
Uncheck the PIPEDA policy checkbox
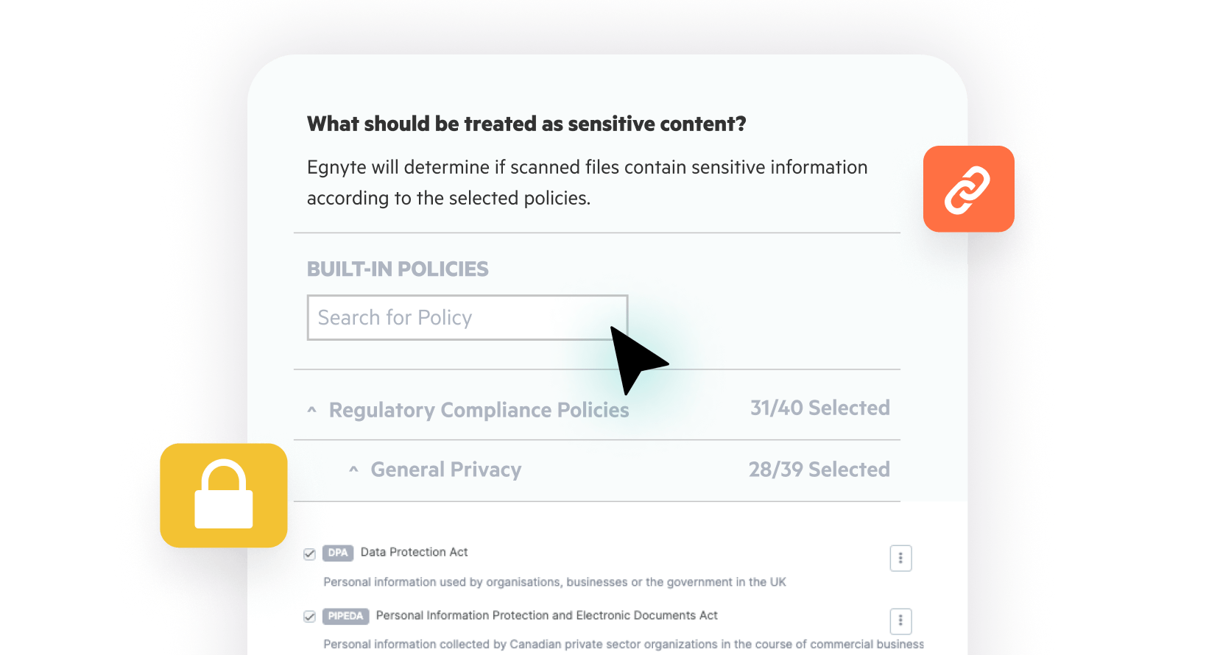(x=310, y=617)
